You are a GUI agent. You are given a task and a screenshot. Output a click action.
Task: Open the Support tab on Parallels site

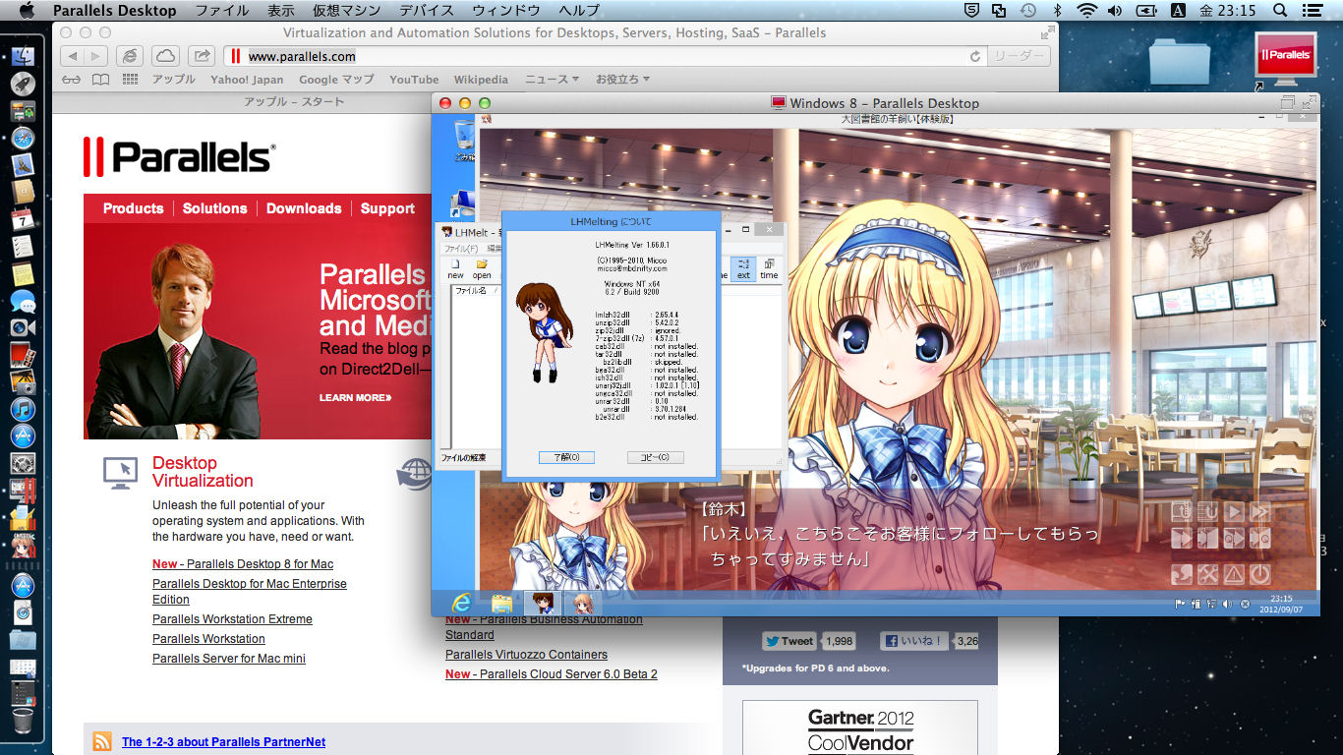(x=387, y=208)
